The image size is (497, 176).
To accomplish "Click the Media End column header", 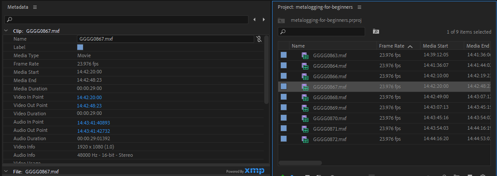I will (478, 46).
